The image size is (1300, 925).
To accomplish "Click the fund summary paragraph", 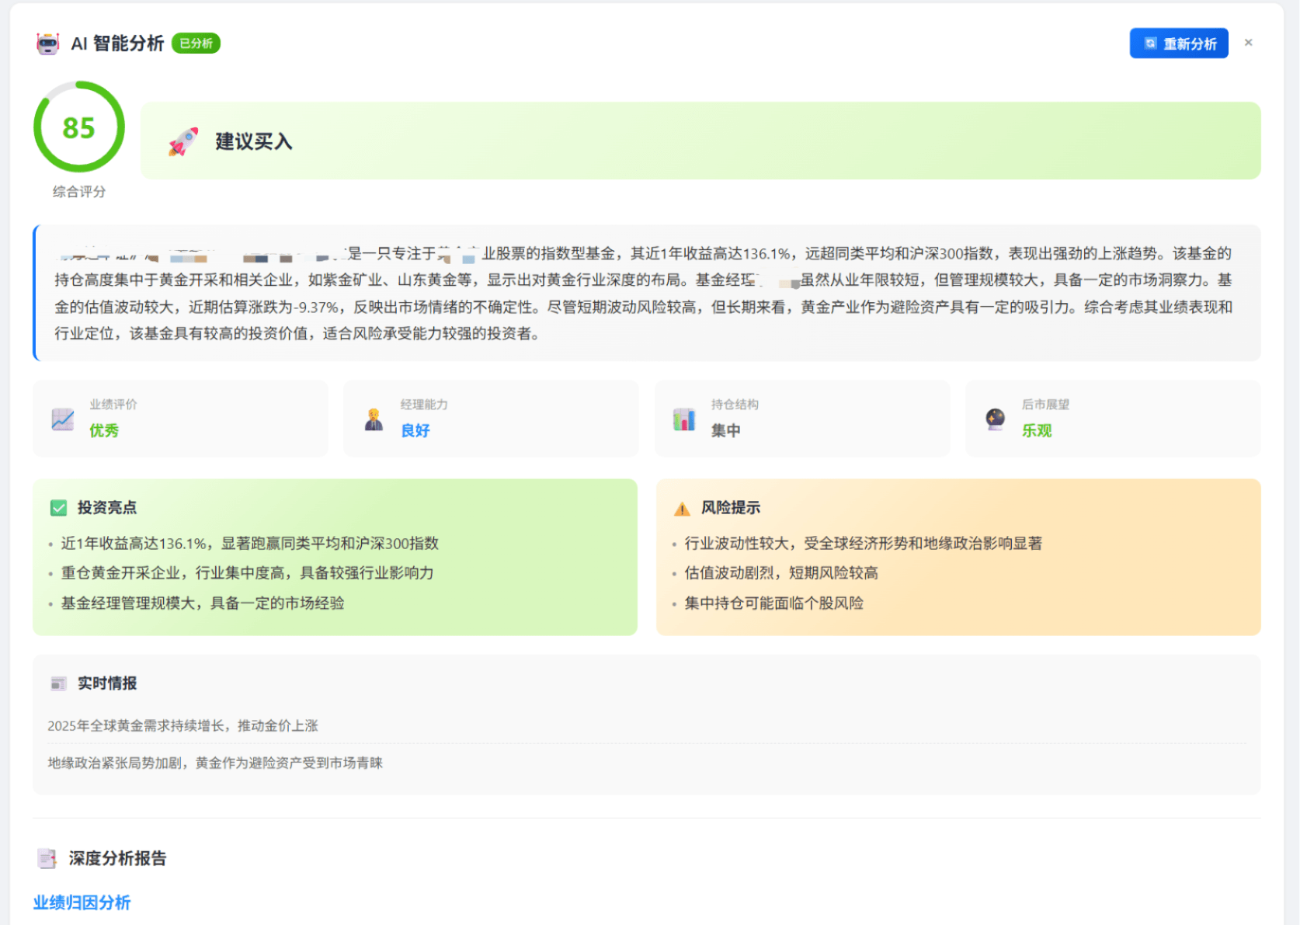I will point(647,294).
